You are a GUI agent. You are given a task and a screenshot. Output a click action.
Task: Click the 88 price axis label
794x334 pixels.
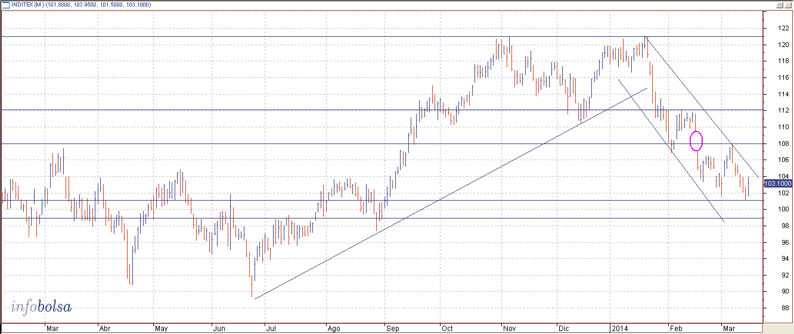coord(784,308)
